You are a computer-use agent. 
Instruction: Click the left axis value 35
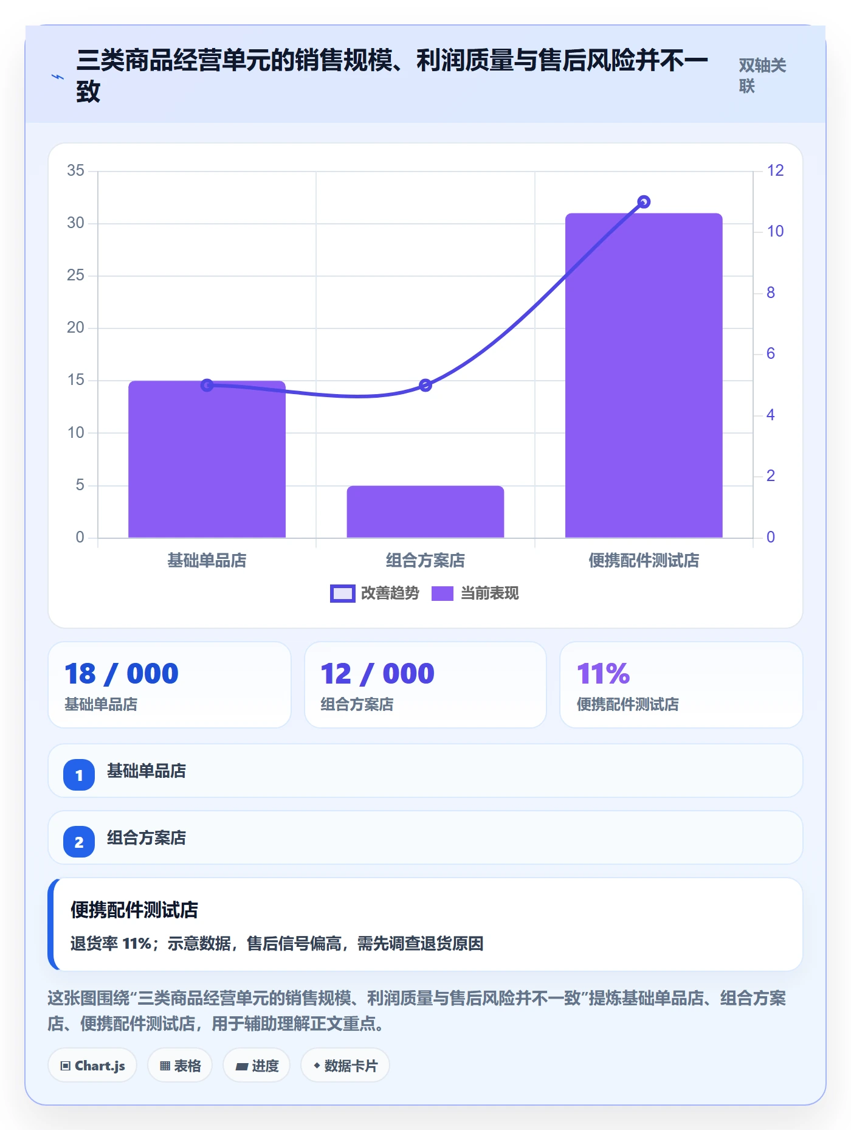pyautogui.click(x=75, y=170)
